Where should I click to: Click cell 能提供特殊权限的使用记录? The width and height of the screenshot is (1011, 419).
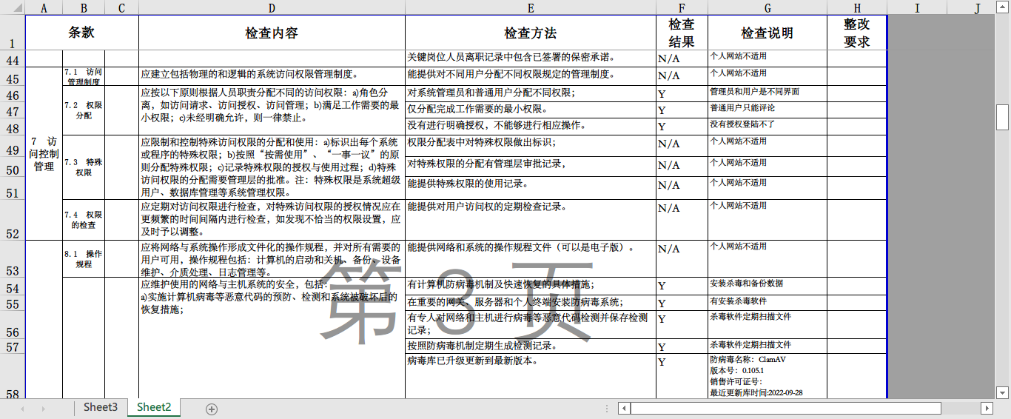(x=531, y=188)
